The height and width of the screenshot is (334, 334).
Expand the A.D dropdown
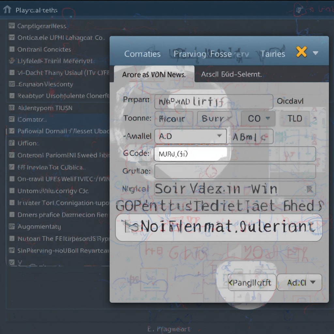[190, 136]
